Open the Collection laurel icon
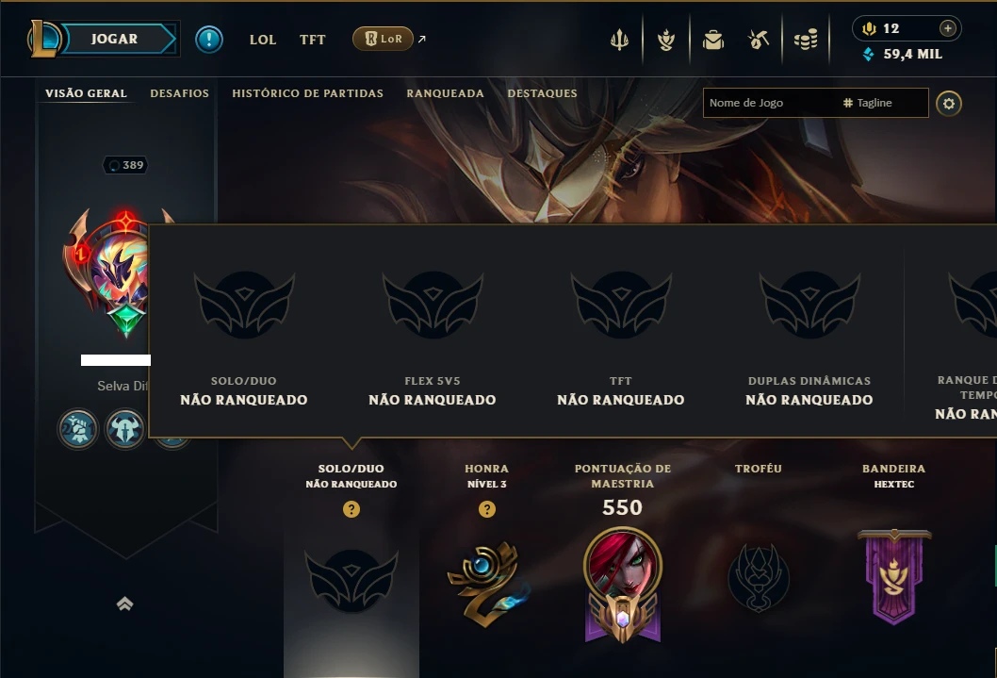 pyautogui.click(x=666, y=40)
